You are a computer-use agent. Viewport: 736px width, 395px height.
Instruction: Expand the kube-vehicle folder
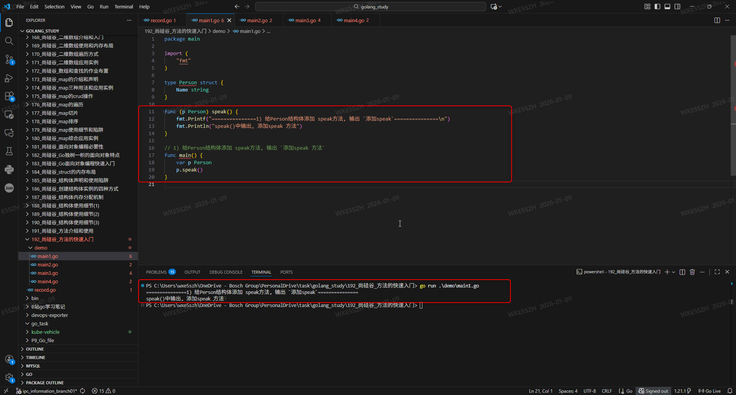[45, 332]
